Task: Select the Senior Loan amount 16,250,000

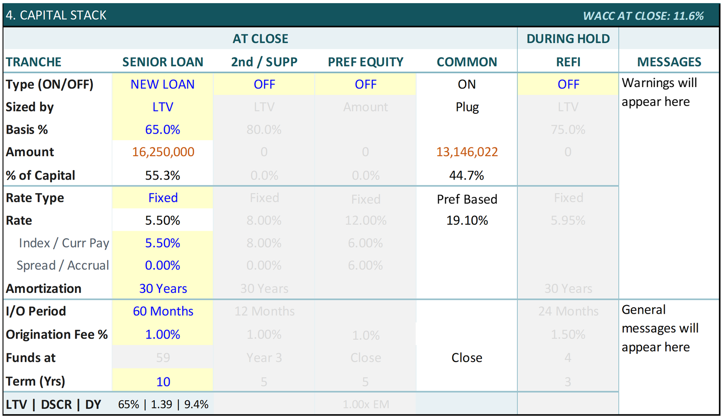Action: [x=163, y=152]
